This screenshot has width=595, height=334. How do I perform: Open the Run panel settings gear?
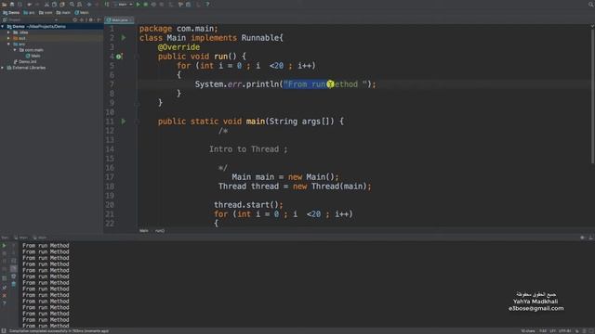(583, 238)
